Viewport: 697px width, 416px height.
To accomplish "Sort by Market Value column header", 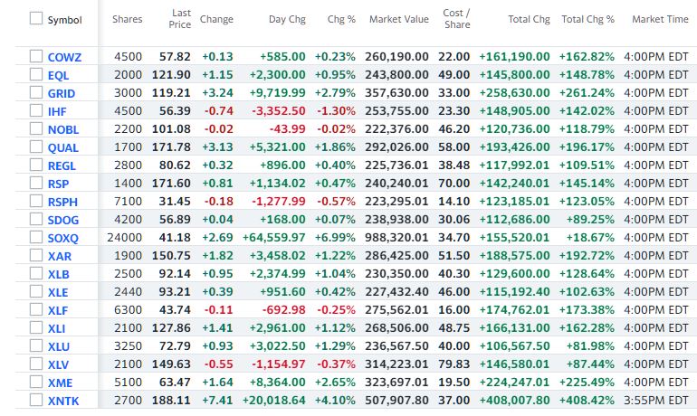I will point(398,19).
